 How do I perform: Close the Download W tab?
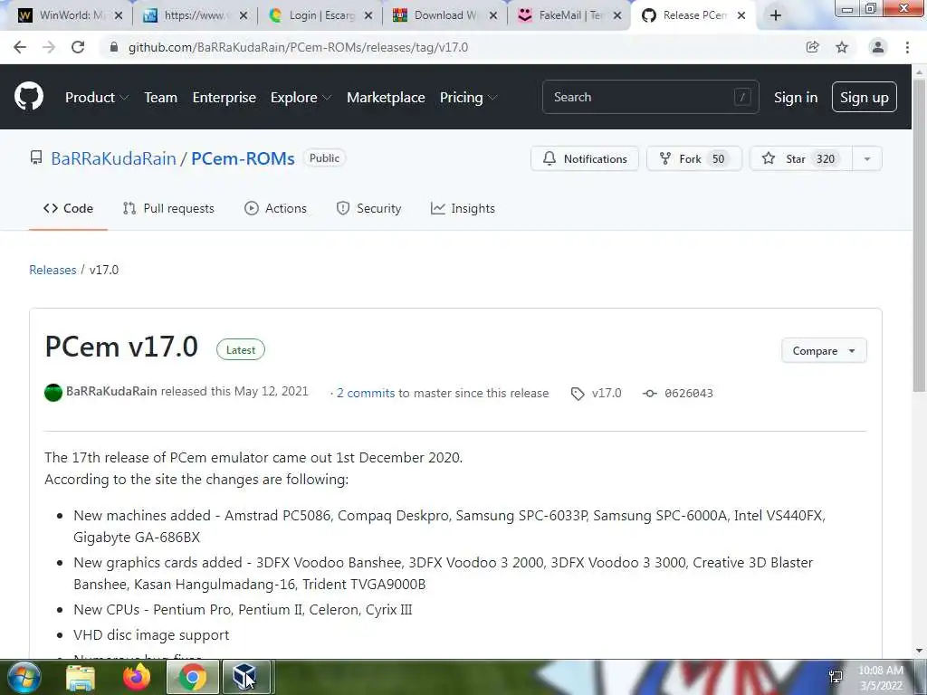tap(493, 15)
